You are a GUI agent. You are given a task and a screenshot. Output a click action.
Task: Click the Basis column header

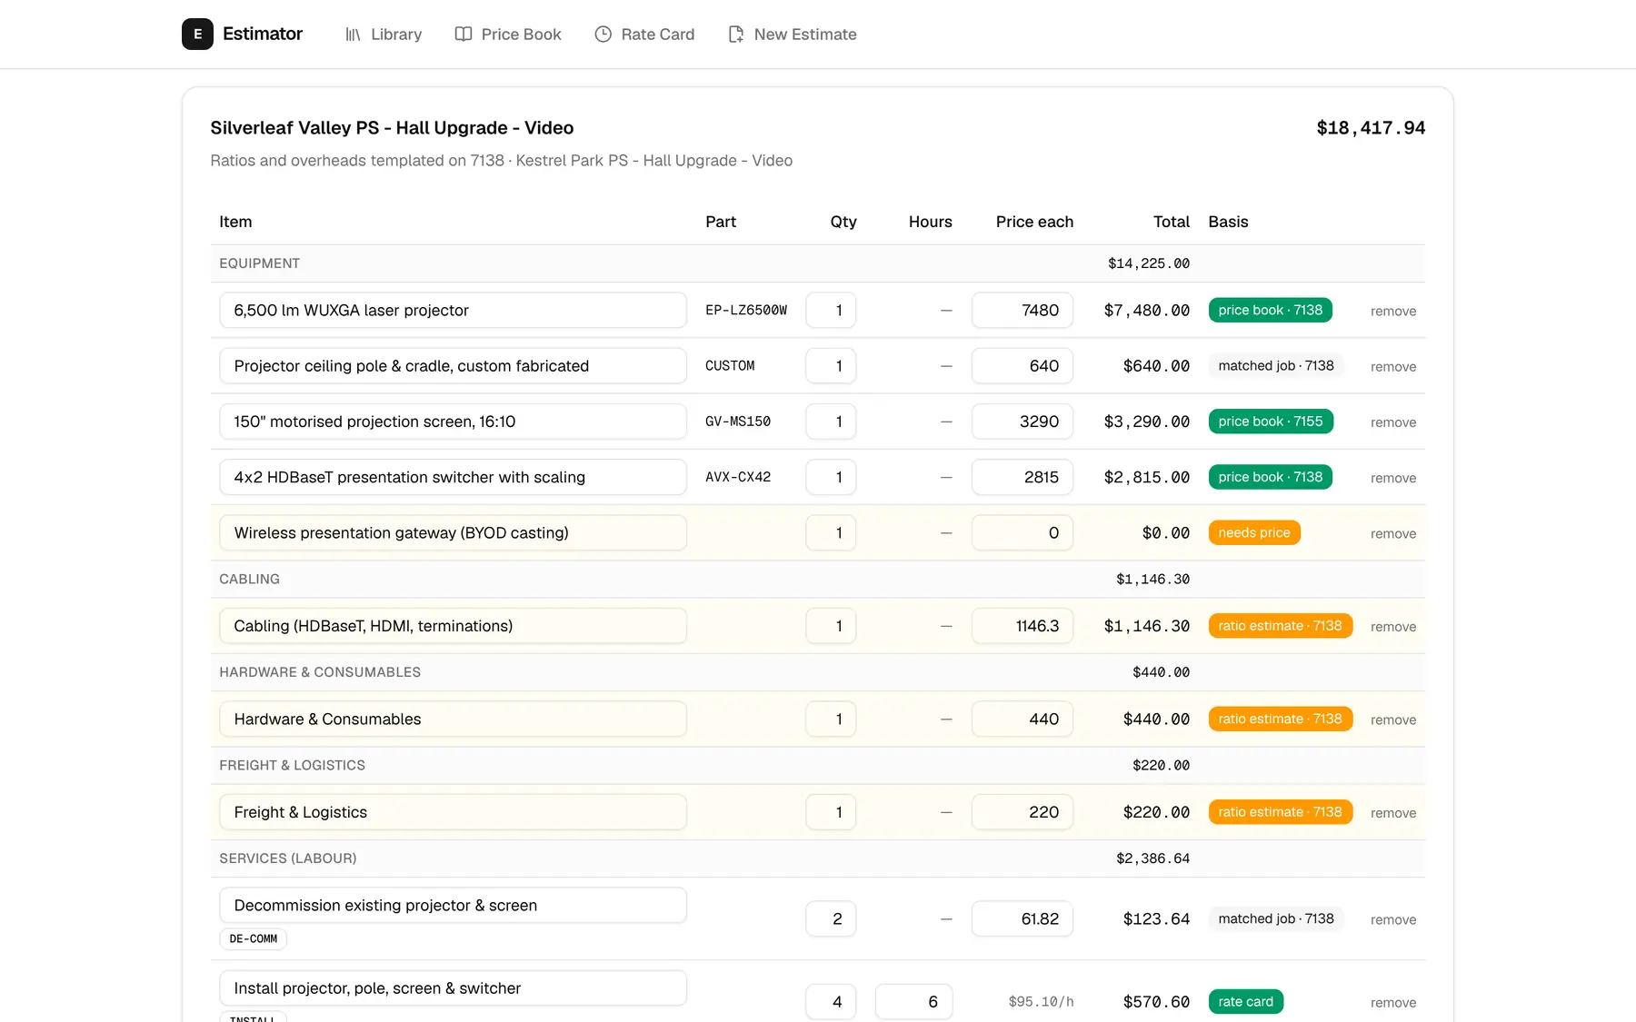pyautogui.click(x=1228, y=222)
